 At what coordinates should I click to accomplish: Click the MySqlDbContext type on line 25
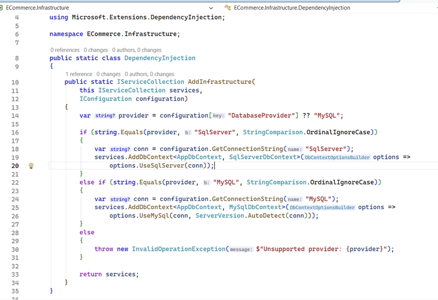point(255,207)
